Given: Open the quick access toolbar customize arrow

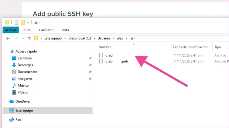Looking at the screenshot, I should pyautogui.click(x=28, y=23).
